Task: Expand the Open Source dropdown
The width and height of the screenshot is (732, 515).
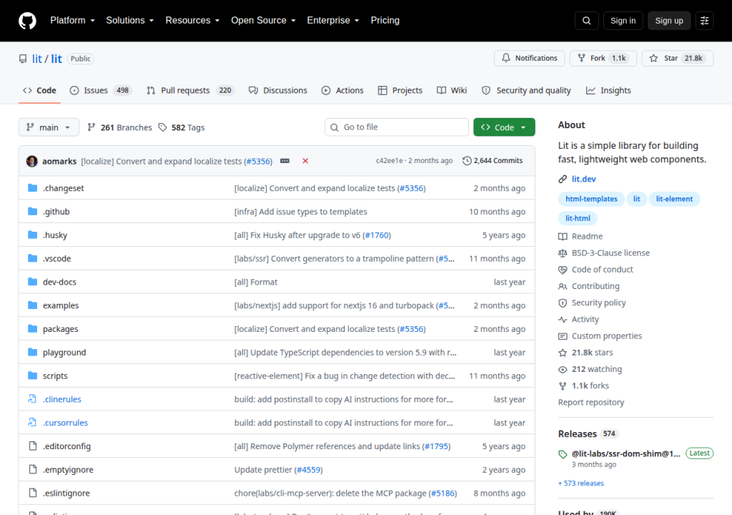Action: (x=263, y=21)
